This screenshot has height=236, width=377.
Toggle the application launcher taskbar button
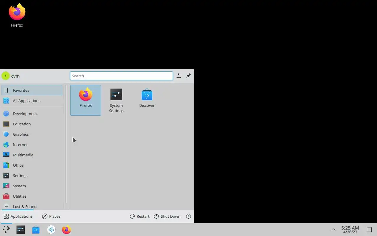[6, 230]
